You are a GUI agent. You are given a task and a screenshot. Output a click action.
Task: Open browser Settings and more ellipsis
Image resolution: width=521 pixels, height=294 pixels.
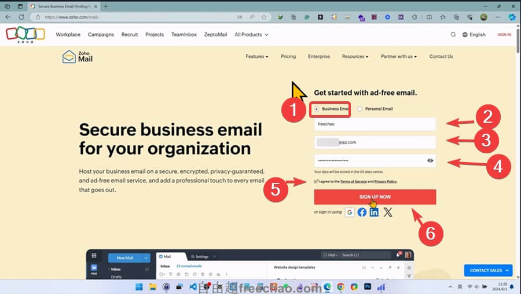tap(497, 17)
